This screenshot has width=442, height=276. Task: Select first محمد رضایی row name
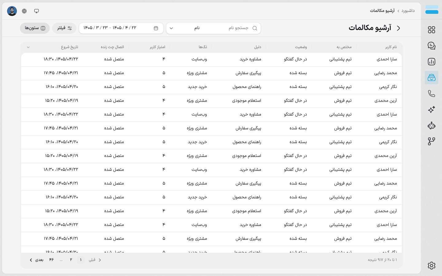[x=386, y=73]
